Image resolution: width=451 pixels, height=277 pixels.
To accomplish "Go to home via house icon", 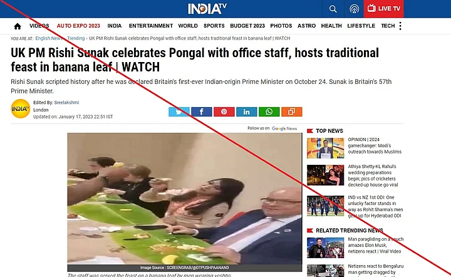I will click(18, 26).
